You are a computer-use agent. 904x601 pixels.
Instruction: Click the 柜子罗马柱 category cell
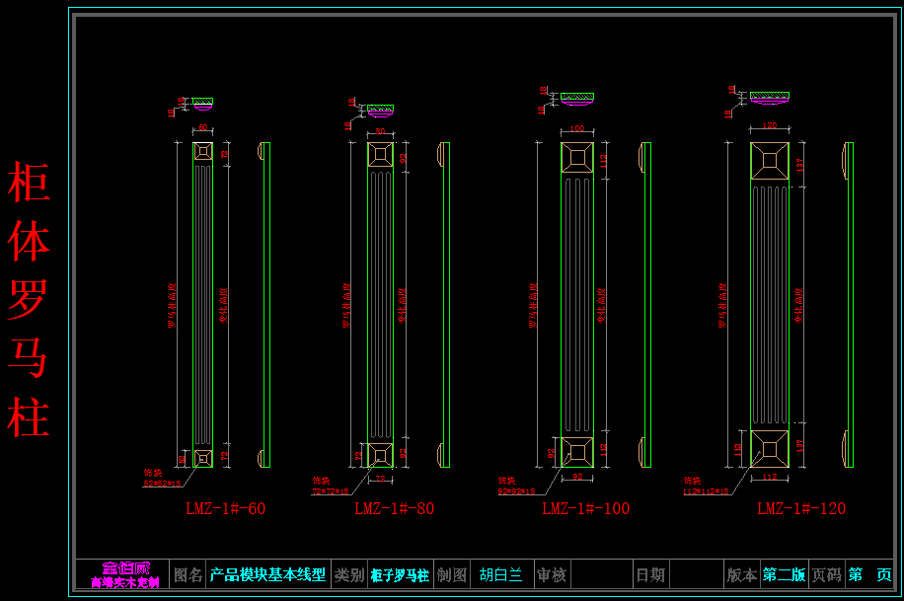click(400, 574)
